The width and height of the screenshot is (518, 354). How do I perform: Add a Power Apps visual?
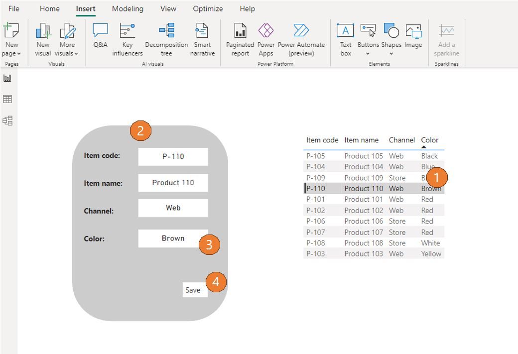coord(266,40)
